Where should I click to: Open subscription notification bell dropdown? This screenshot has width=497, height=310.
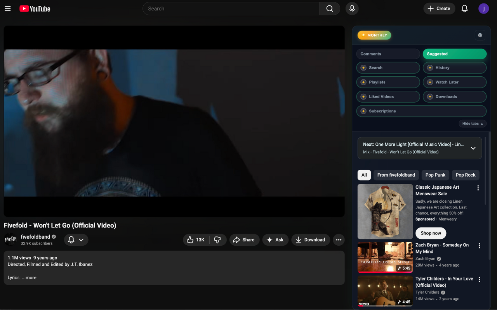click(76, 240)
